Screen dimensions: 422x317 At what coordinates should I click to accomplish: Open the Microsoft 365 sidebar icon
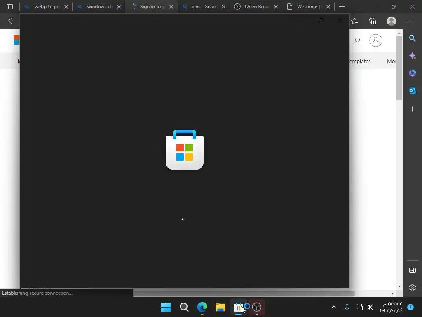pos(412,73)
